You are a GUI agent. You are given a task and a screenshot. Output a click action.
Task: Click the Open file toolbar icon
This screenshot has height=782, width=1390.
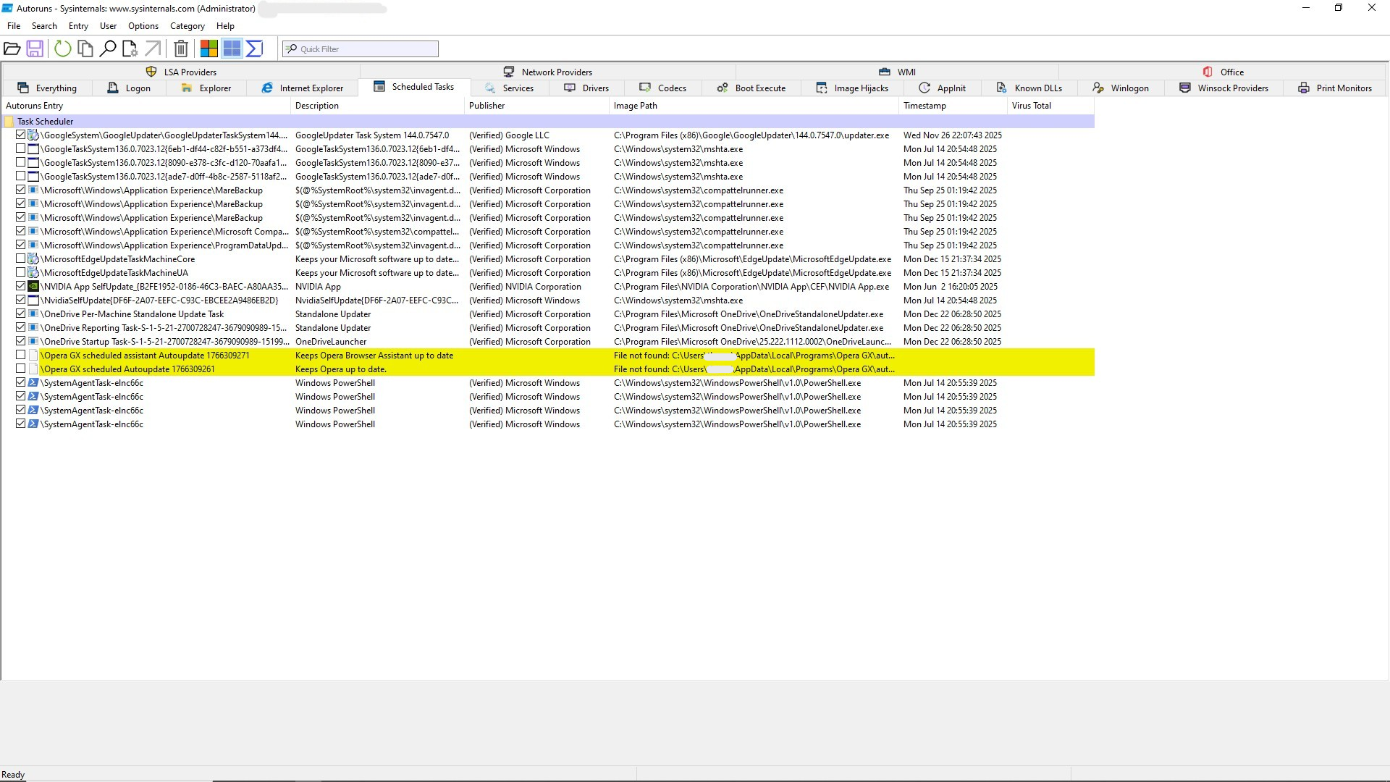(x=12, y=49)
